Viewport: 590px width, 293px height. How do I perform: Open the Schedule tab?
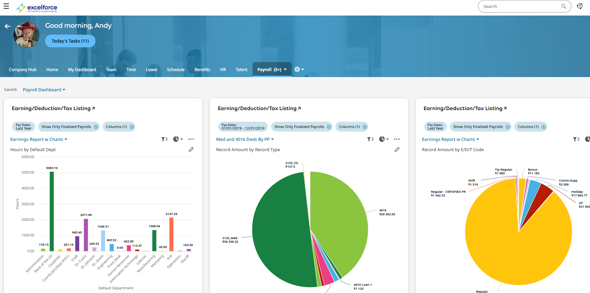(x=176, y=69)
